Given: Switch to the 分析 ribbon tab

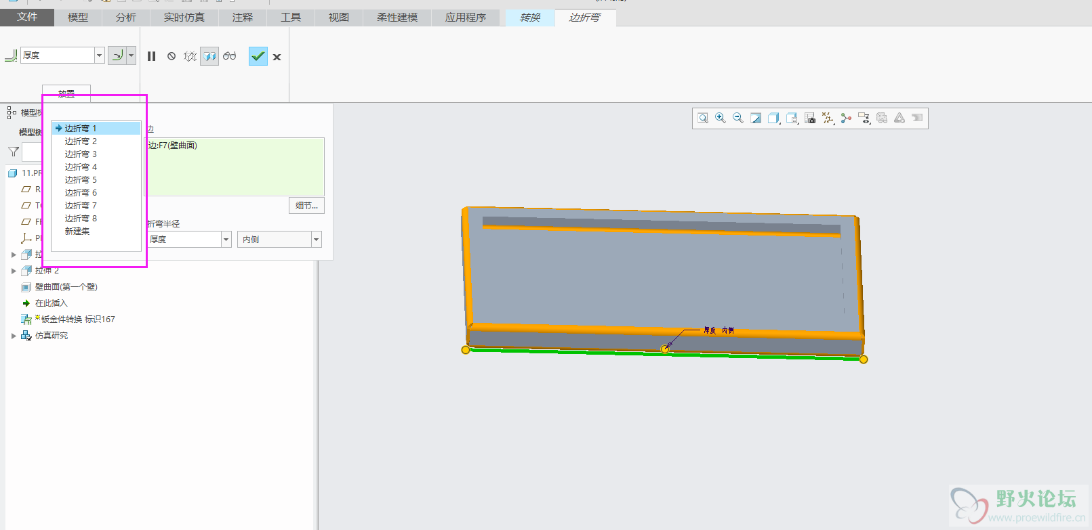Looking at the screenshot, I should (x=126, y=18).
